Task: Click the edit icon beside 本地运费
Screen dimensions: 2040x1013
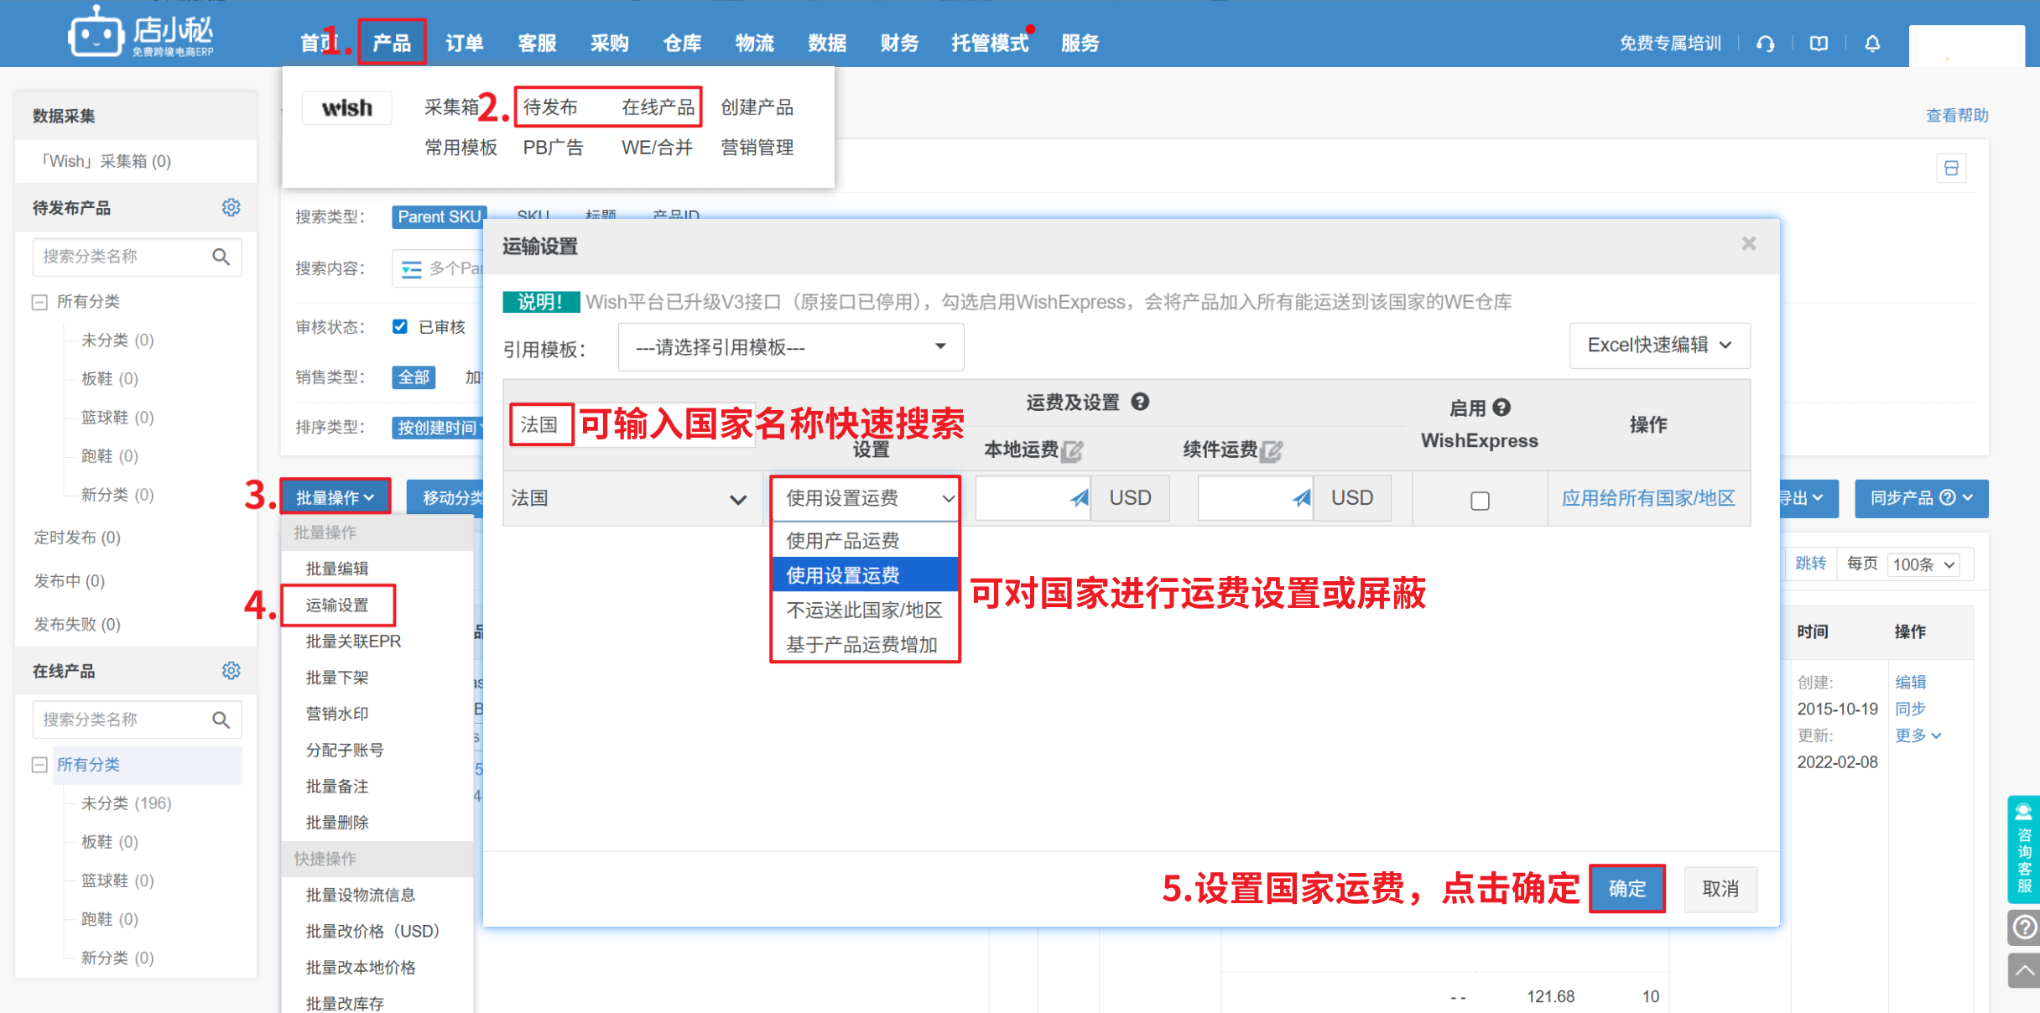Action: (1072, 451)
